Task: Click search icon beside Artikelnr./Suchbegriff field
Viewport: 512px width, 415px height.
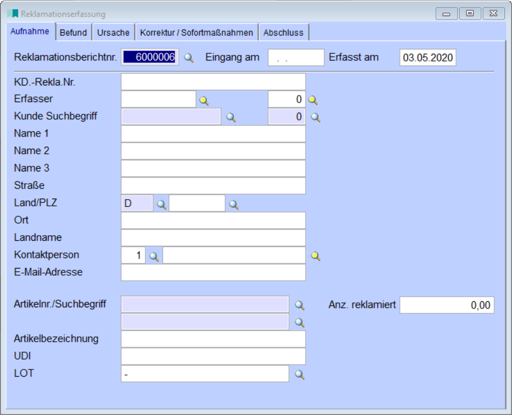Action: click(300, 305)
